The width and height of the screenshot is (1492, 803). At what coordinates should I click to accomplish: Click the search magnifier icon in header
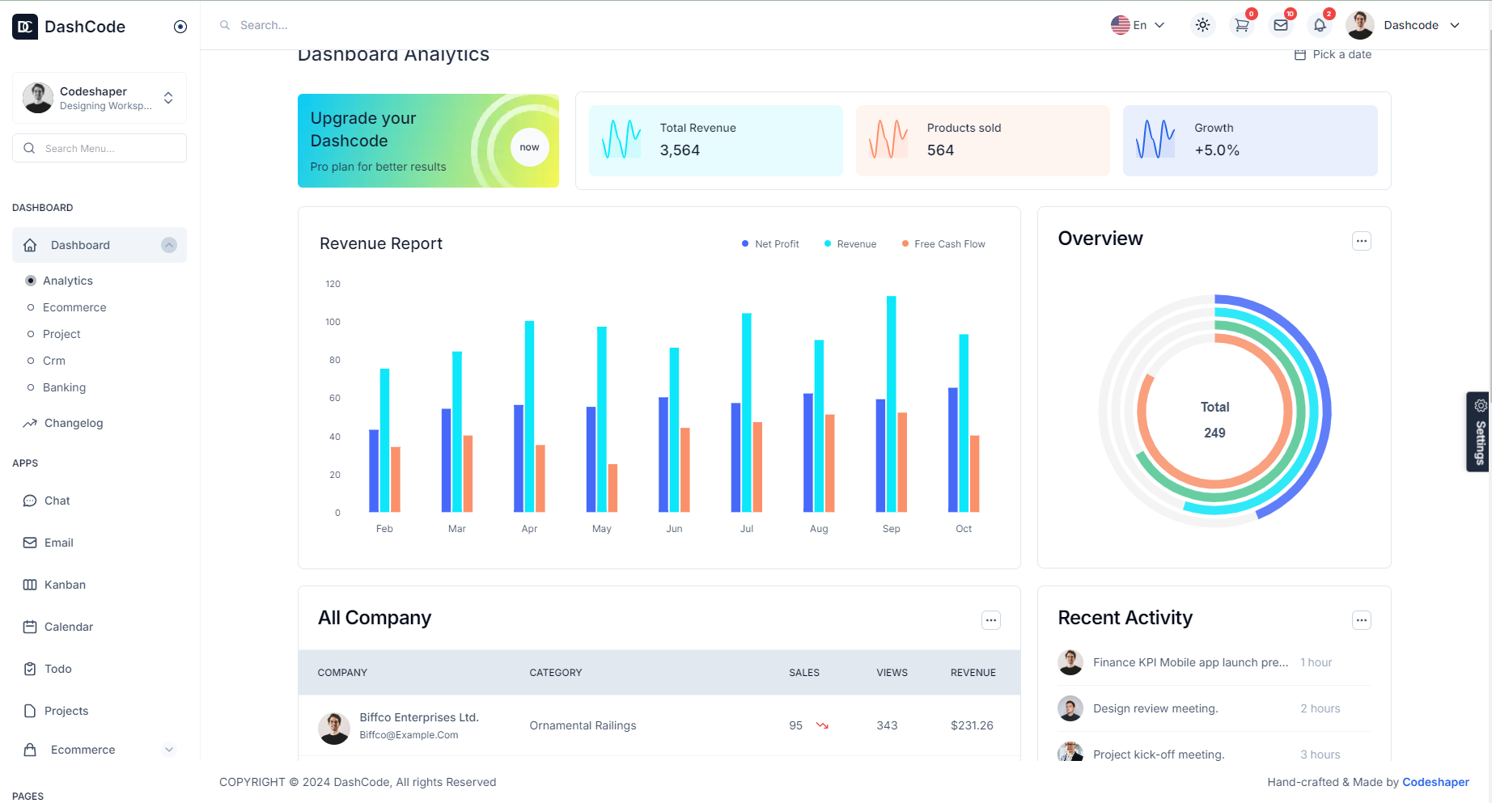click(x=225, y=25)
